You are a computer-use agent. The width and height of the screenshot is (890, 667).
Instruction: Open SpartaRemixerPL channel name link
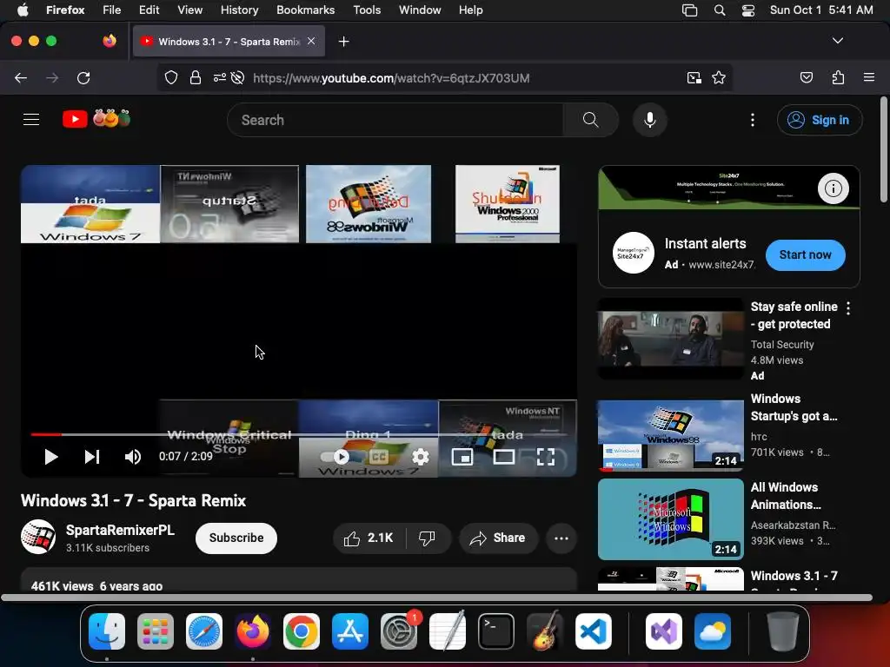click(x=120, y=530)
